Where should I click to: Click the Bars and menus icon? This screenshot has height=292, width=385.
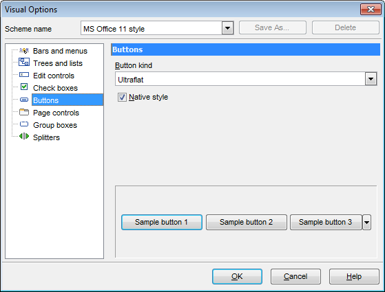pos(24,51)
